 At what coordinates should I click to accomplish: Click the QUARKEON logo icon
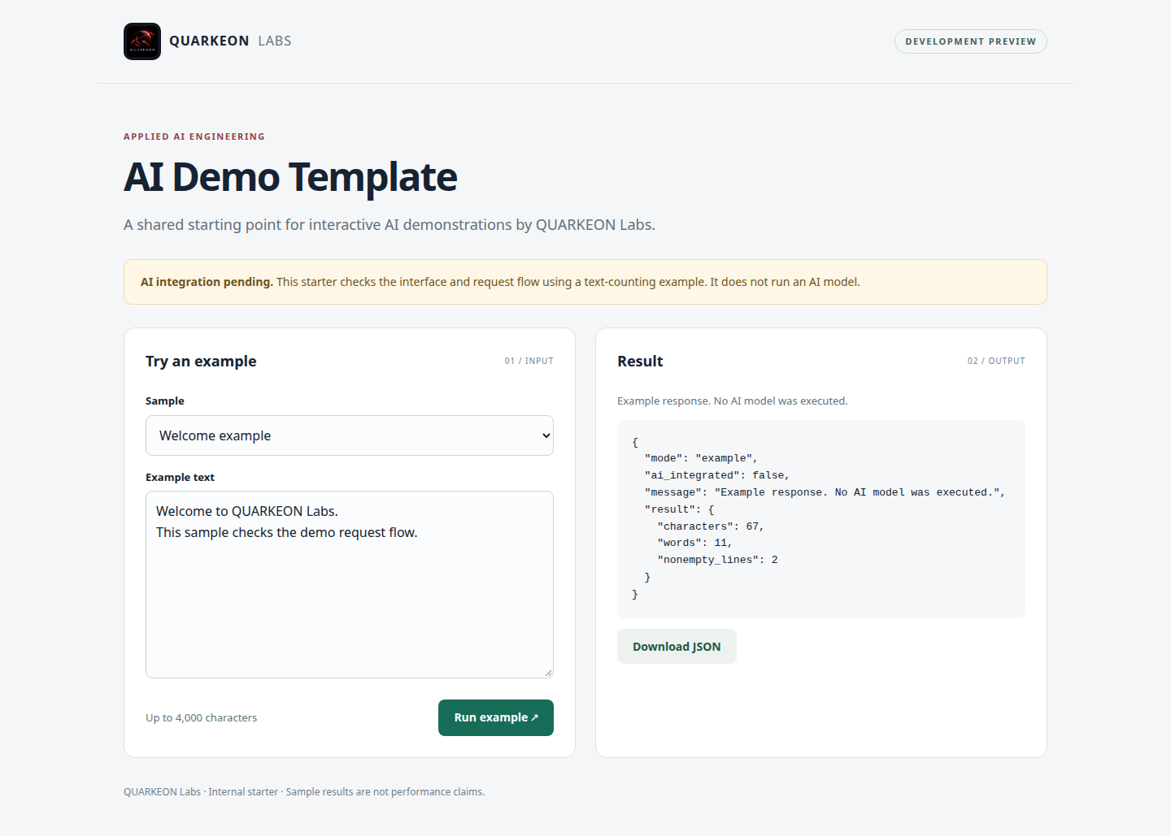click(142, 41)
